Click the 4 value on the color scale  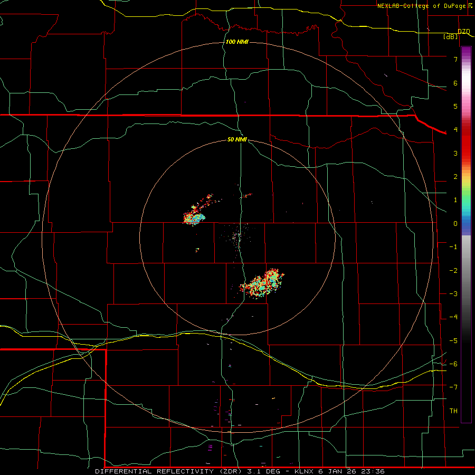(x=455, y=130)
